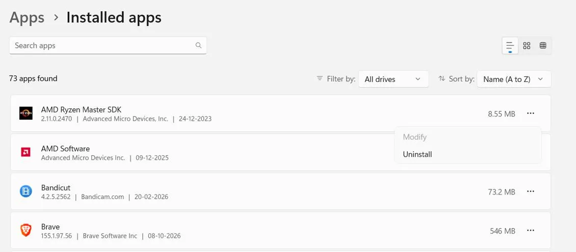Click Brave version 155.1.97.56 text
This screenshot has width=576, height=252.
[57, 236]
